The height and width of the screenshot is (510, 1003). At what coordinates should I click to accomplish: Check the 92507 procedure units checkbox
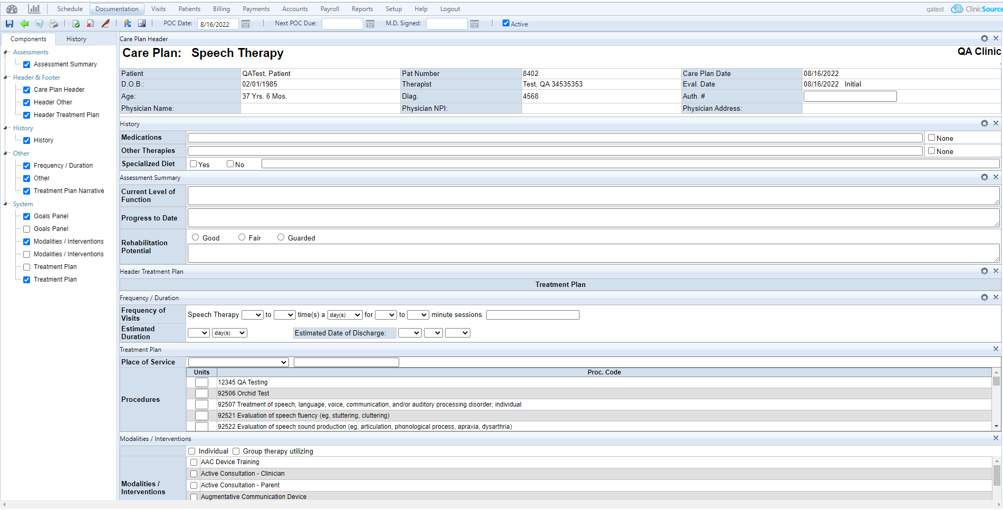[x=201, y=404]
